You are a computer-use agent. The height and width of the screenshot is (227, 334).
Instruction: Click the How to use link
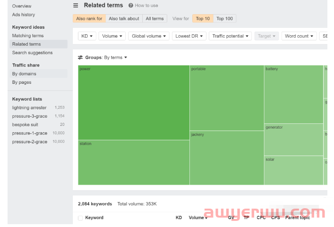tap(146, 6)
